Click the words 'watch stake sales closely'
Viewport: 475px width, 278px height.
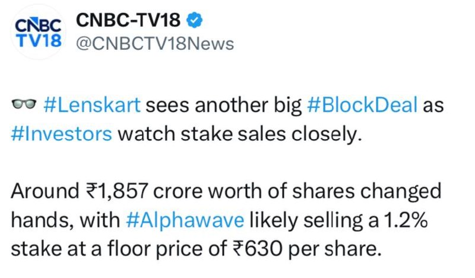tap(240, 134)
